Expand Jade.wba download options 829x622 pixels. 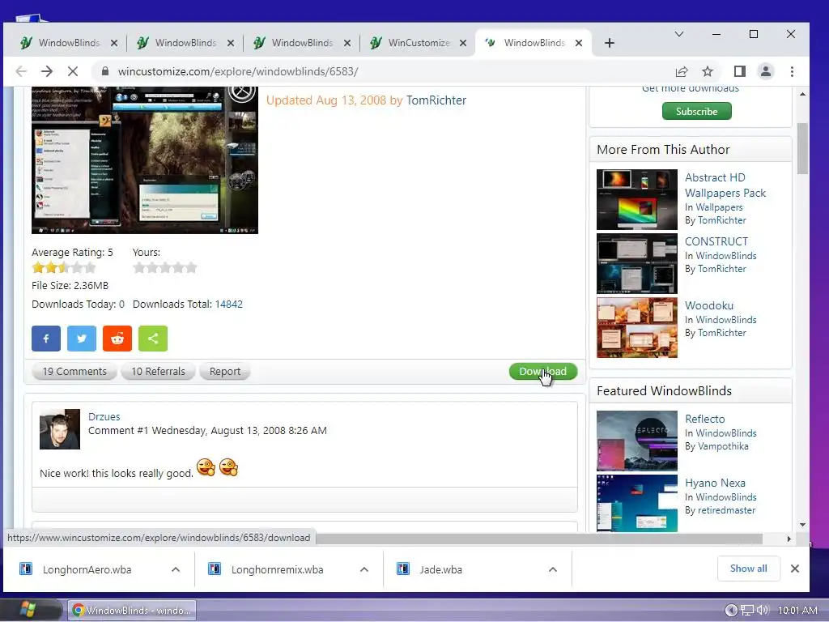(553, 569)
